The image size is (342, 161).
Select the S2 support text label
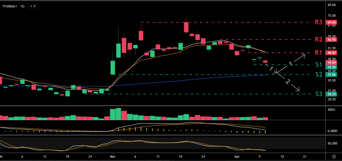(x=319, y=75)
